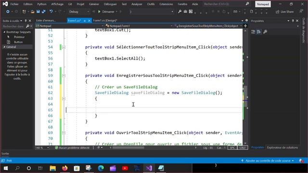Click the horizontal scrollbar thumb of editor
This screenshot has height=173, width=308.
tap(128, 148)
